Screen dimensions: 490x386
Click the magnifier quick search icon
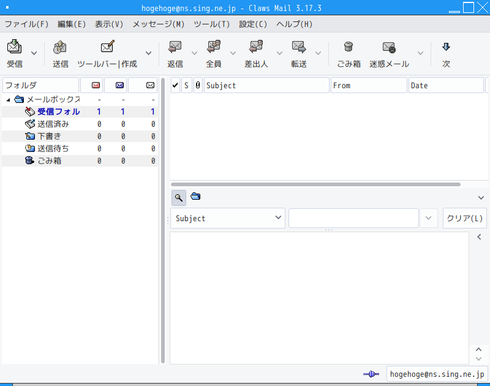(179, 197)
